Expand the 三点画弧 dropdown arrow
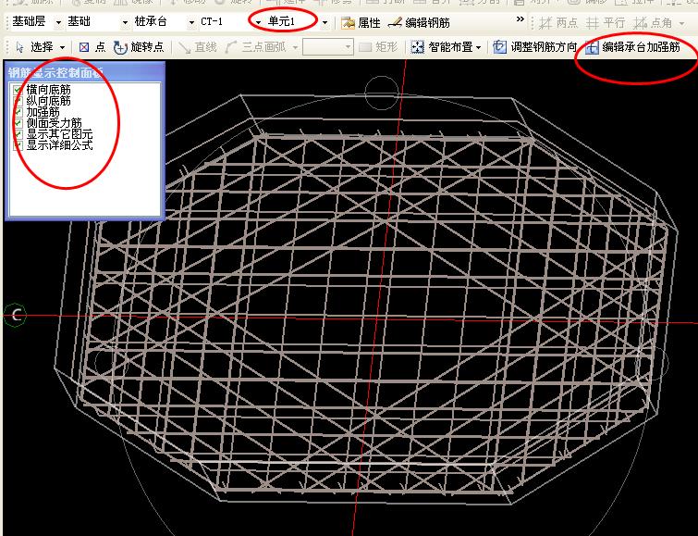Screen dimensions: 698x536 pyautogui.click(x=295, y=47)
